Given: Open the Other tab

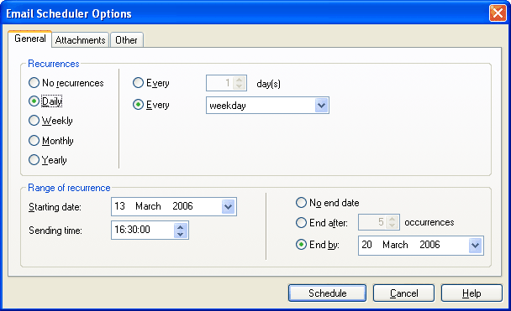Looking at the screenshot, I should (126, 40).
